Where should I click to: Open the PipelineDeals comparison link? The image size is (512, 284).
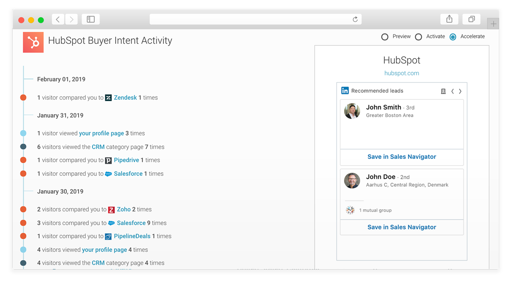[x=132, y=236]
